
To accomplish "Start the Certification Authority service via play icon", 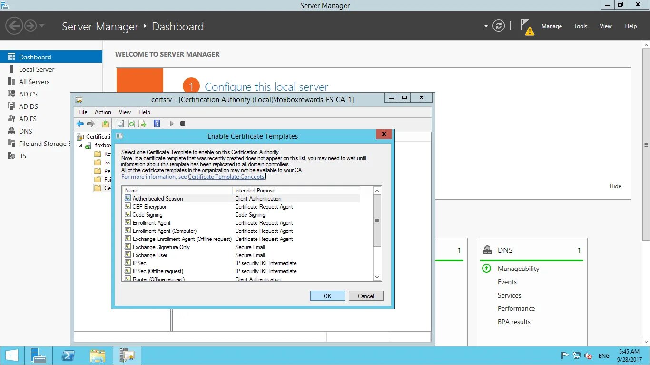I will [171, 124].
